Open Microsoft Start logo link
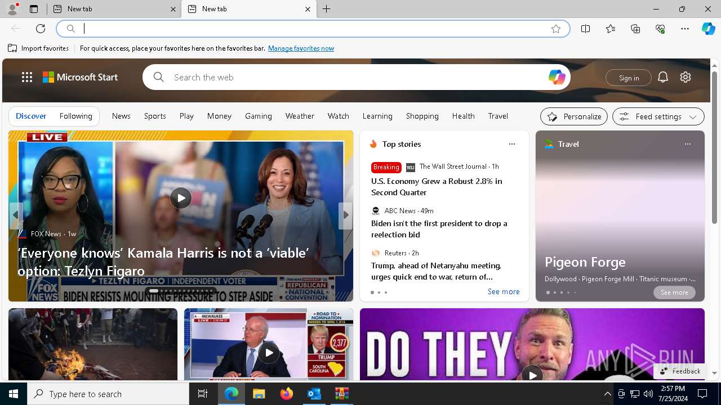721x405 pixels. point(80,77)
